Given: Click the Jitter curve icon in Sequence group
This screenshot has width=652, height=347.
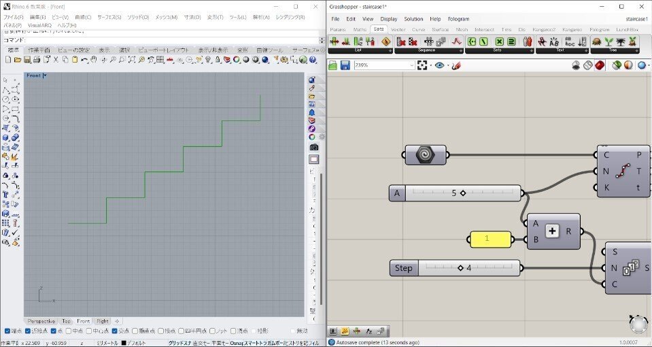Looking at the screenshot, I should (x=457, y=42).
